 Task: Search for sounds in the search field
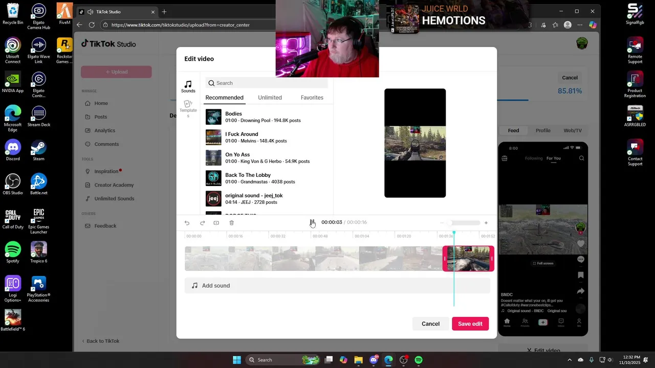[x=267, y=83]
